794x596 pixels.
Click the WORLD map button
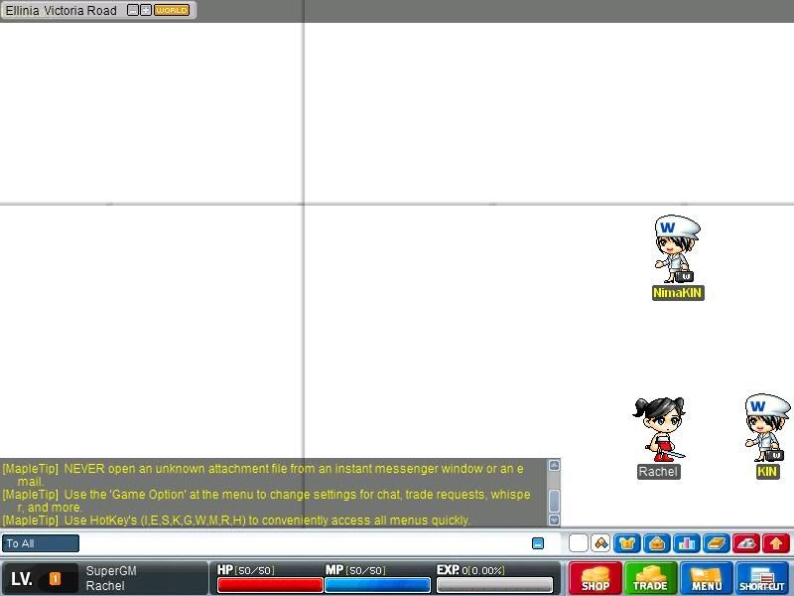(172, 10)
